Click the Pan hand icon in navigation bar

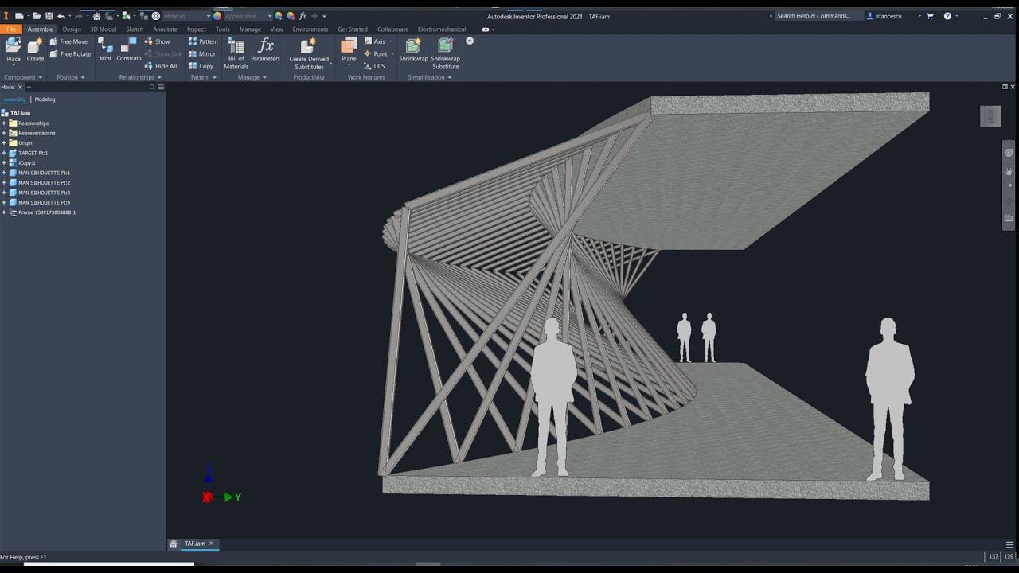pos(1009,170)
